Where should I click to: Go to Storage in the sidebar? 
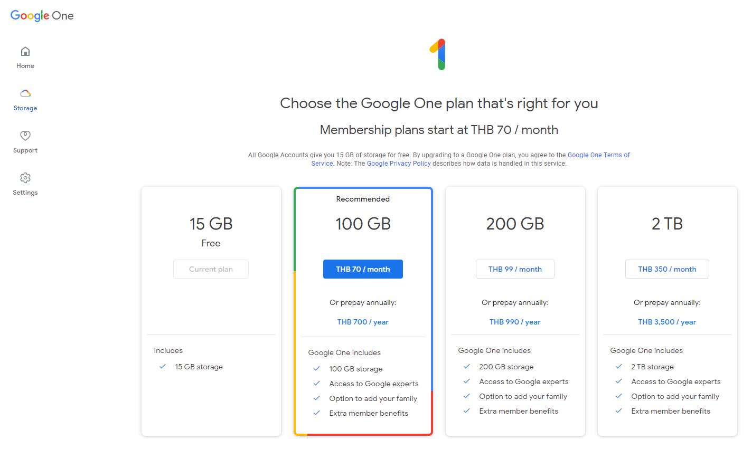[25, 108]
